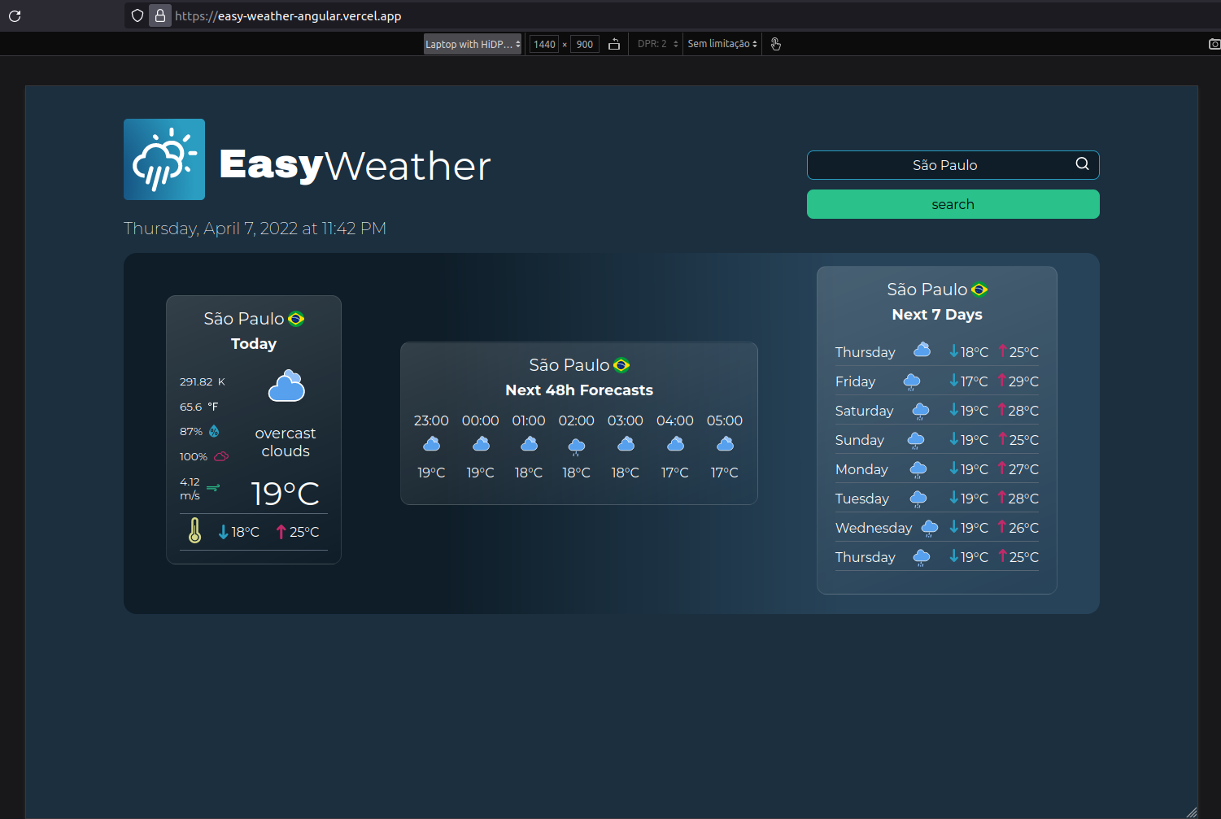1221x819 pixels.
Task: Open the DPR: 2 dropdown
Action: click(655, 44)
